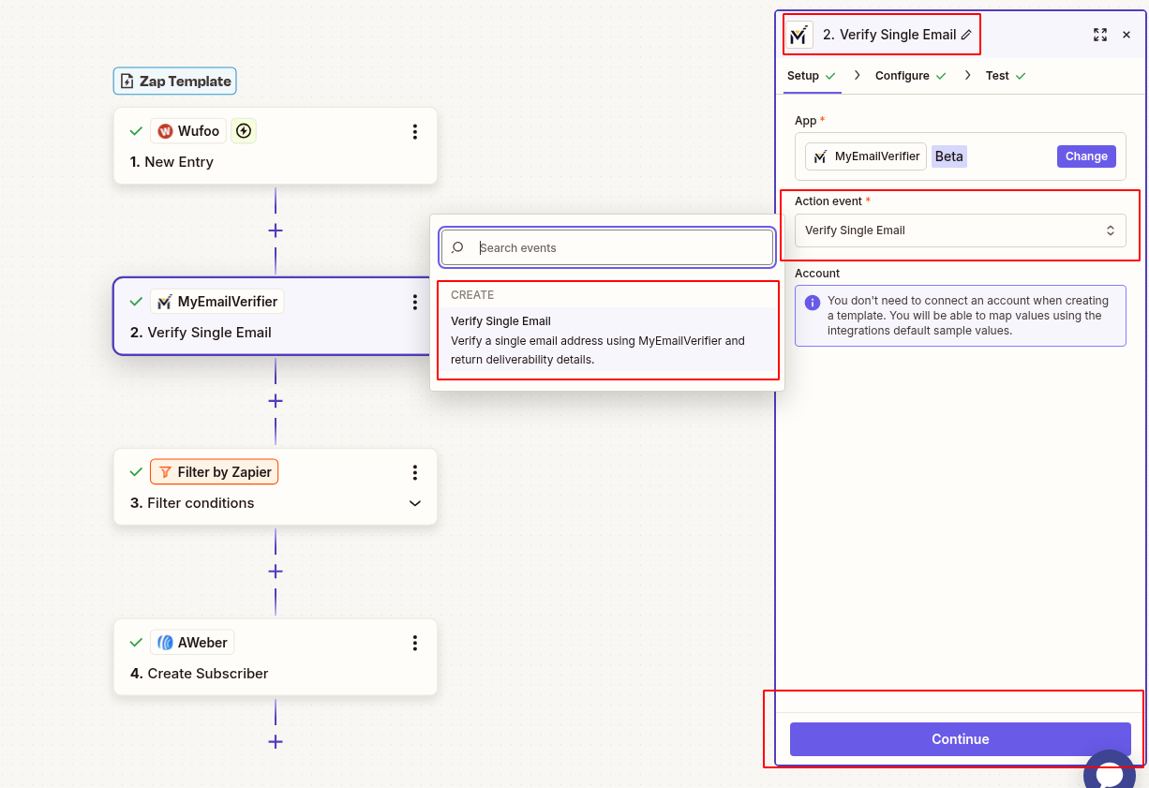The height and width of the screenshot is (788, 1149).
Task: Select the Verify Single Email event option
Action: pos(607,339)
